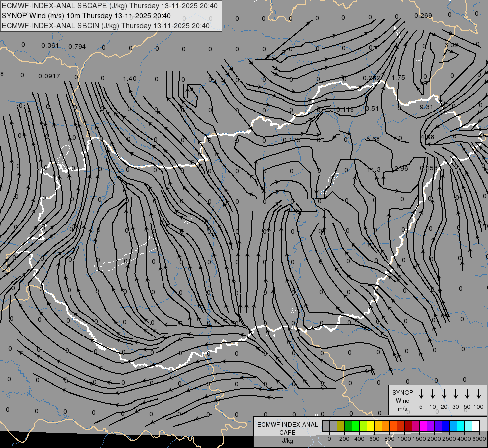Click the 20 m/s wind arrow in legend
The image size is (488, 448).
click(x=444, y=394)
